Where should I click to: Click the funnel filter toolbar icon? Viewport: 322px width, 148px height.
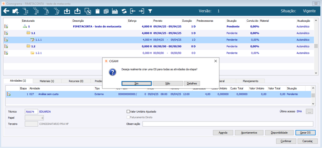[x=150, y=11]
